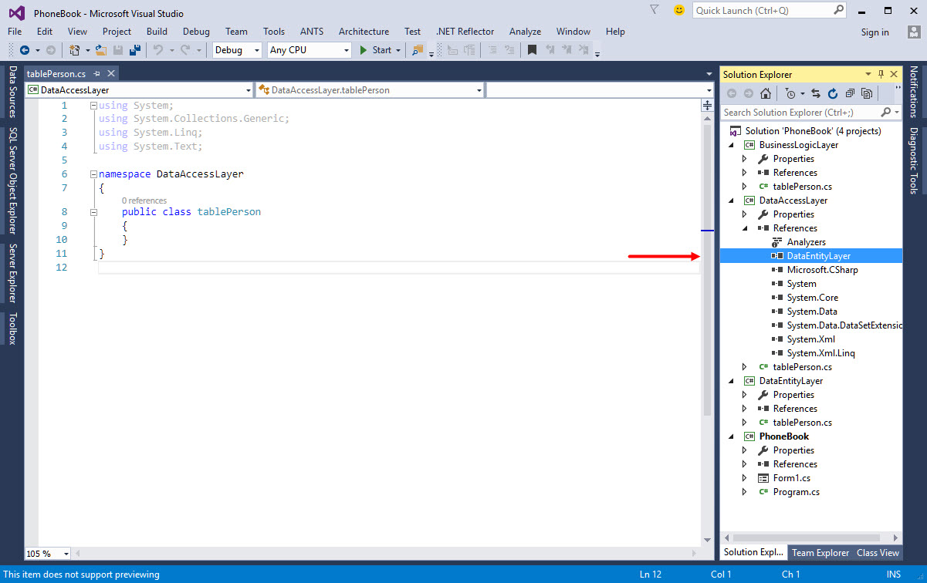This screenshot has height=583, width=927.
Task: Click Sync with Active Document icon
Action: (x=816, y=93)
